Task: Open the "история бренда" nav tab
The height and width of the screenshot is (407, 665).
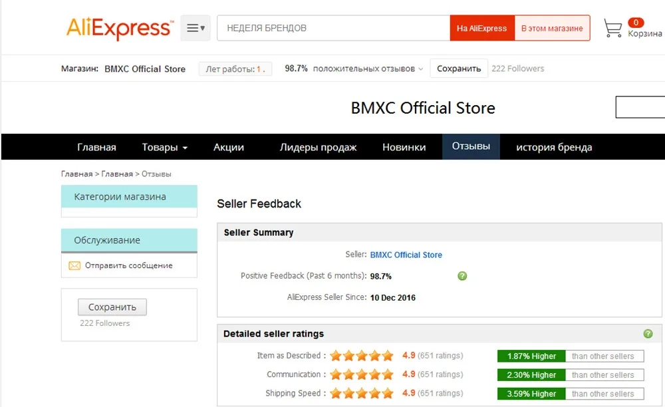Action: click(554, 147)
